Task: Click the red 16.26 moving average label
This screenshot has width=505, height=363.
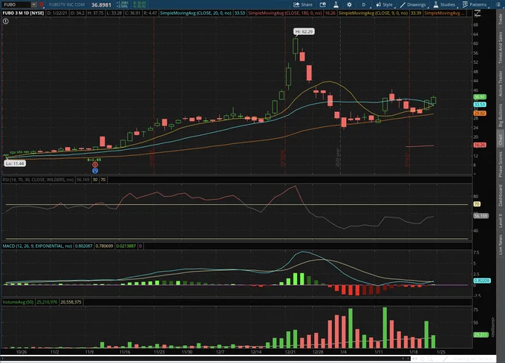Action: coord(480,145)
